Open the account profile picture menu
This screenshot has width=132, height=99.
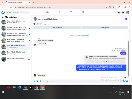127,12
